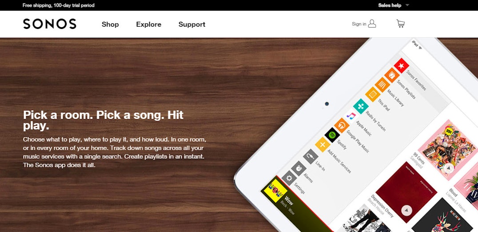
Task: Open the Support menu
Action: tap(192, 24)
